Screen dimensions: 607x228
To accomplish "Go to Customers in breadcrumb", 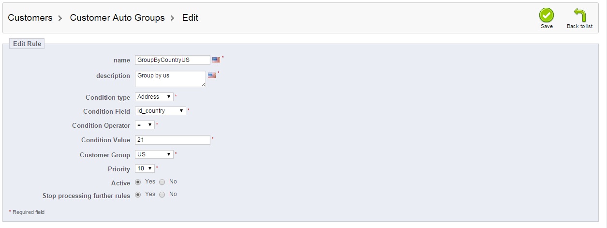I will 30,18.
